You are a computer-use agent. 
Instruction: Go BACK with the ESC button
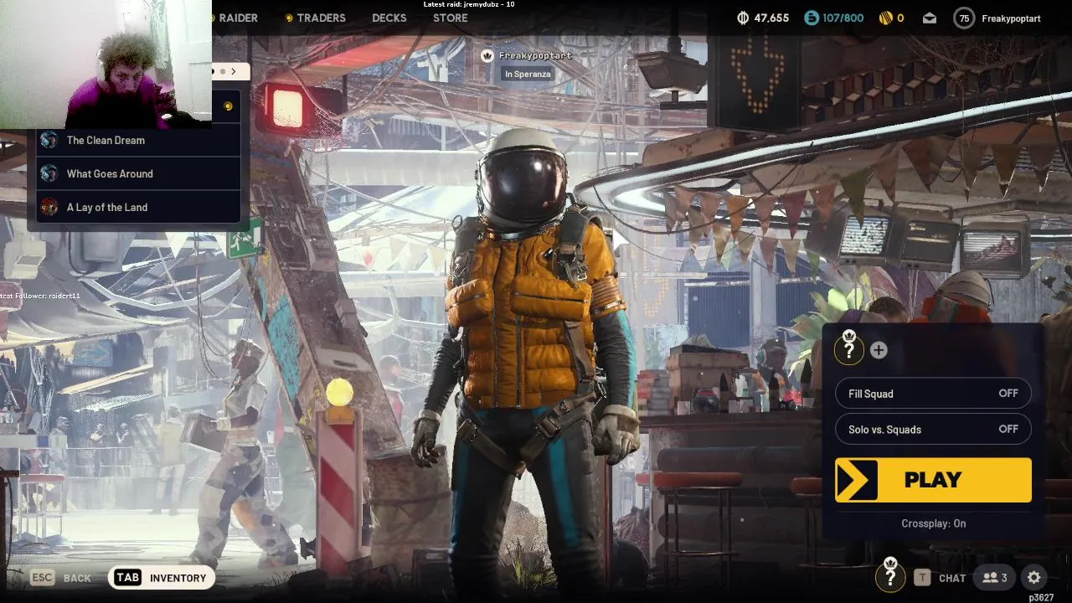click(60, 578)
